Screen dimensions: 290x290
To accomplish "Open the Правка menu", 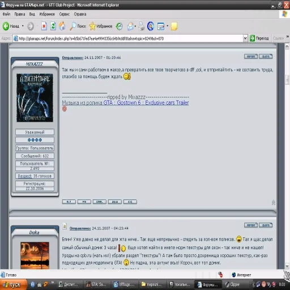I will (x=20, y=14).
